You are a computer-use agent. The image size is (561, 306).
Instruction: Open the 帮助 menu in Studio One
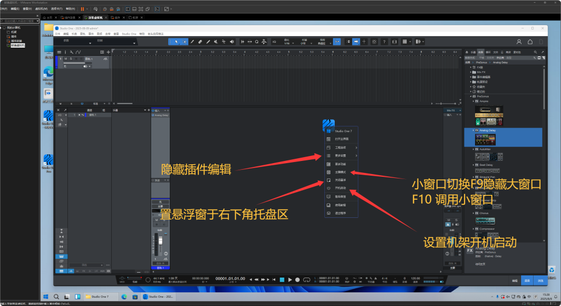pyautogui.click(x=142, y=34)
